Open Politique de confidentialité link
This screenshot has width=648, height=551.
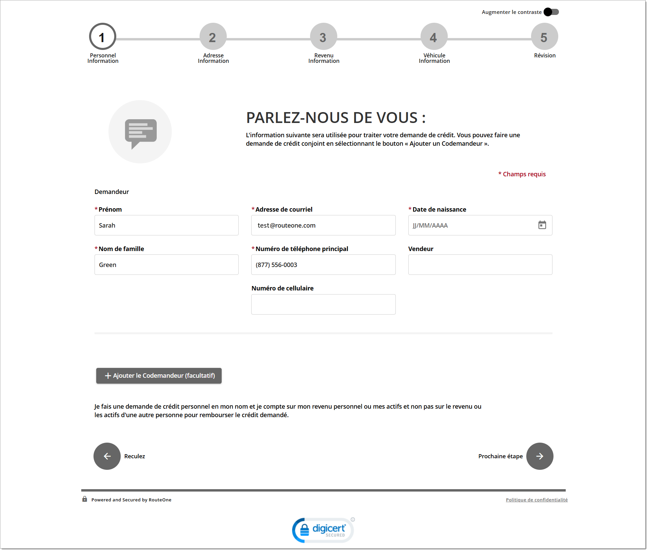[x=536, y=500]
